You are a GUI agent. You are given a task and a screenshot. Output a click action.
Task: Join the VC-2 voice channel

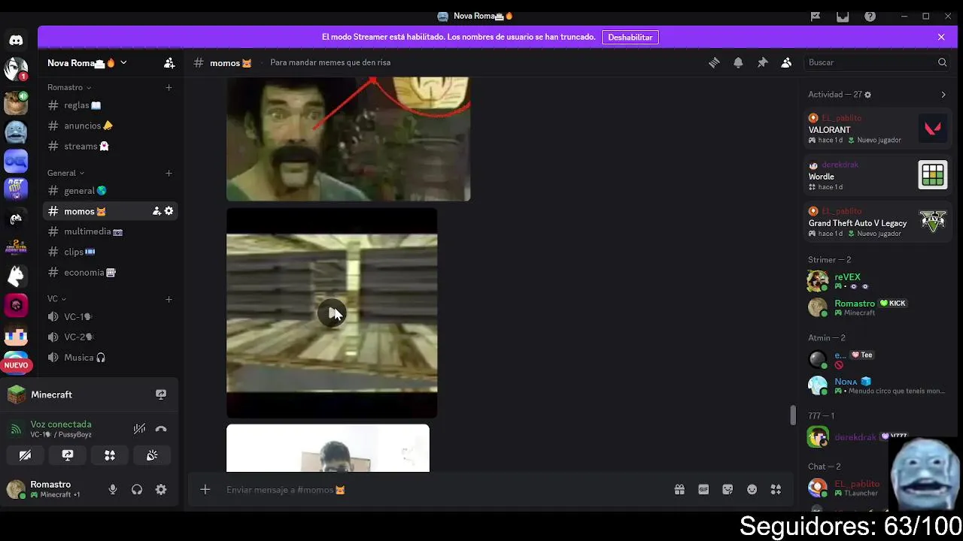tap(110, 337)
